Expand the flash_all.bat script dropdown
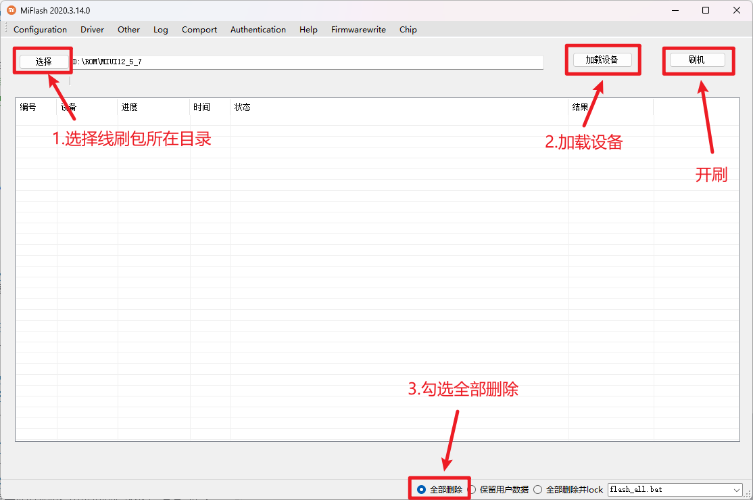Viewport: 753px width, 500px height. pos(736,489)
